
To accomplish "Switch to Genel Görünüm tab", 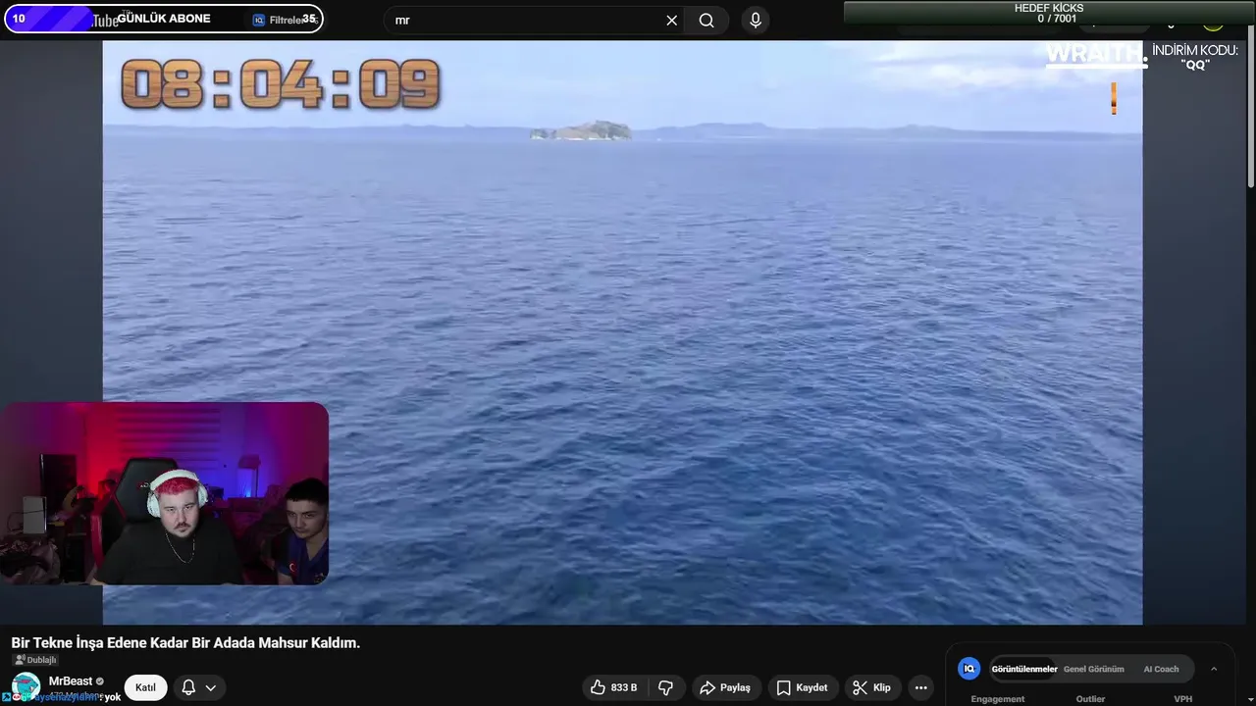I will point(1093,669).
